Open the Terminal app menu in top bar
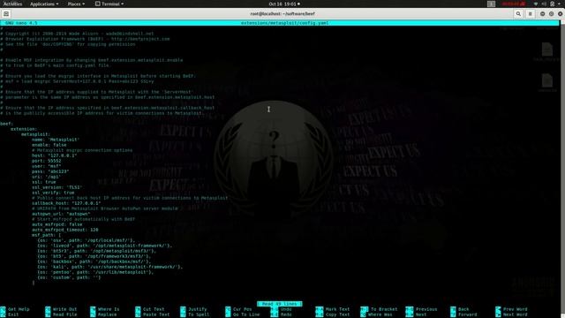Image resolution: width=565 pixels, height=318 pixels. (x=109, y=4)
